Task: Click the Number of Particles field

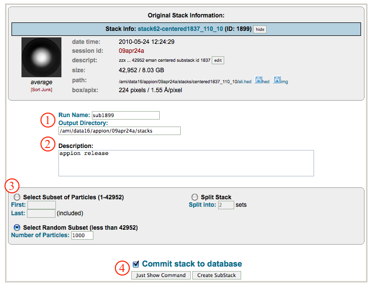Action: pyautogui.click(x=82, y=236)
